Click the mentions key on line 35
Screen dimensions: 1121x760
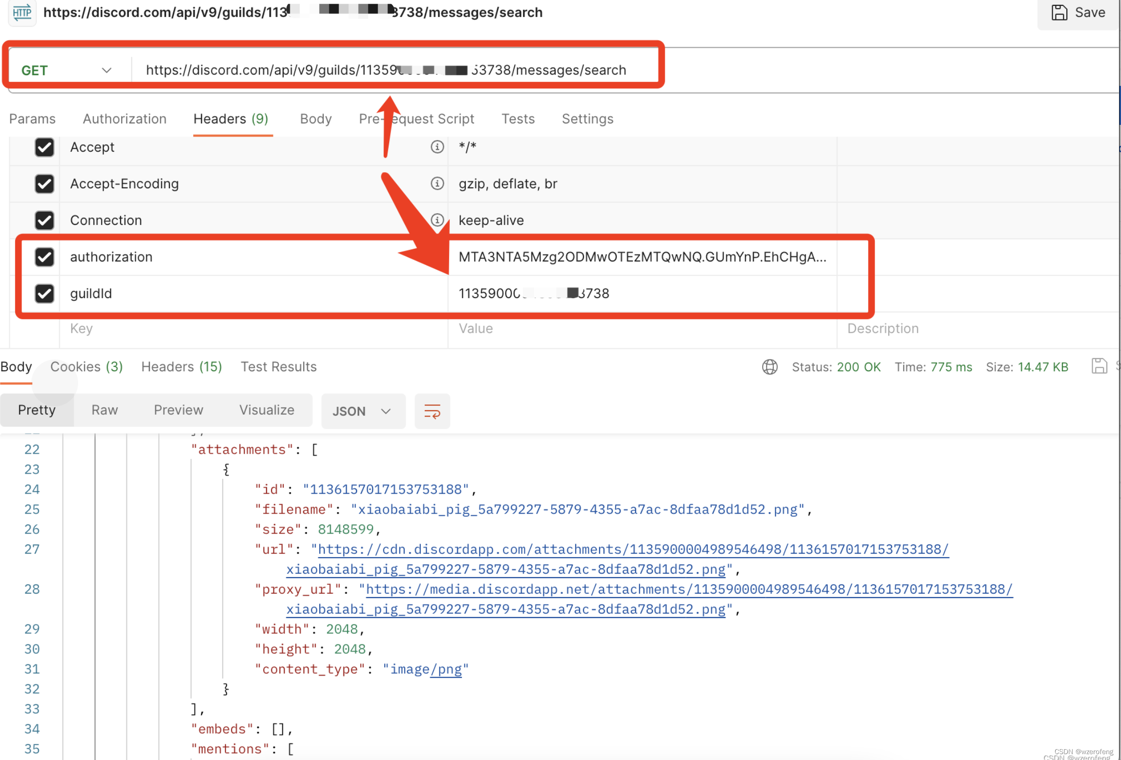point(230,750)
